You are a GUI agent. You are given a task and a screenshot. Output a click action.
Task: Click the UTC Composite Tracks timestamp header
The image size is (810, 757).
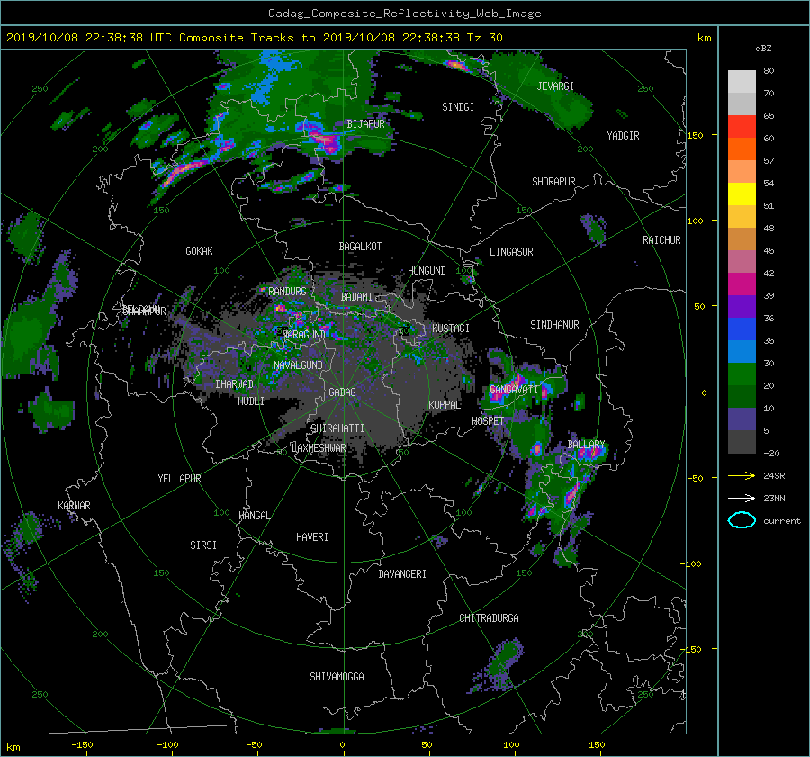click(x=254, y=38)
